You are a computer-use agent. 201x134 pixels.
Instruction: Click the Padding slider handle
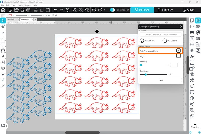(141, 65)
